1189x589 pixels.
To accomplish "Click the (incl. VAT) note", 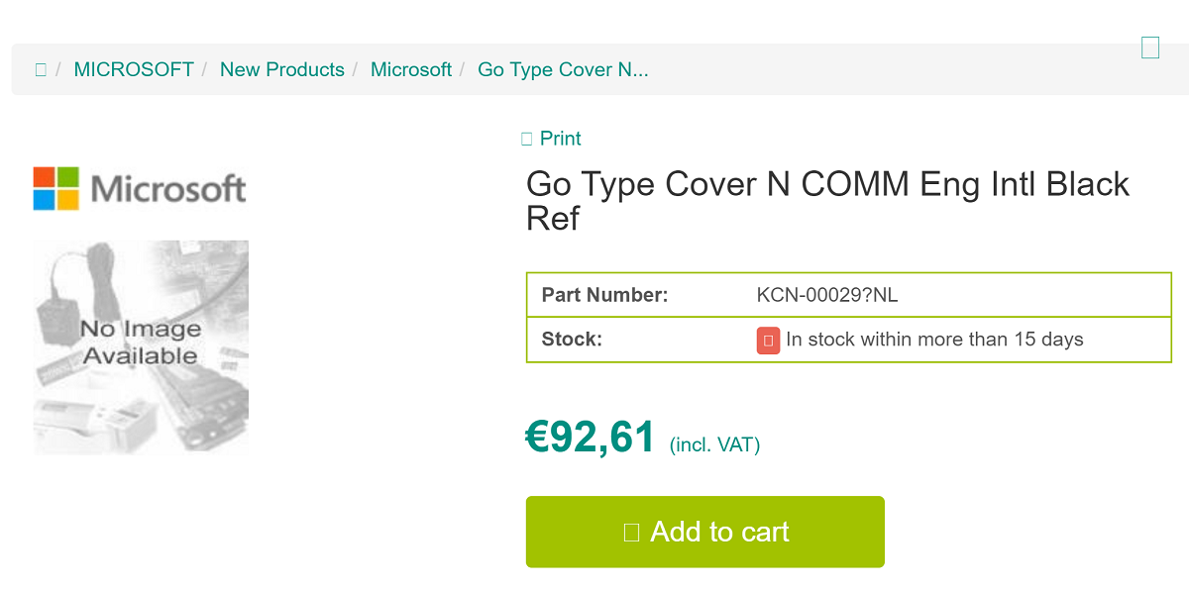I will point(714,445).
